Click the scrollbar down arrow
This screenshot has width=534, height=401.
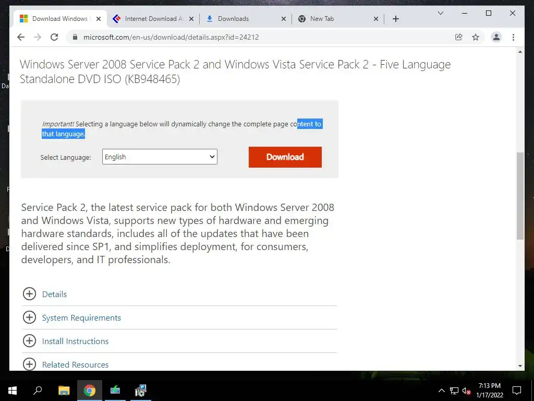click(x=520, y=365)
